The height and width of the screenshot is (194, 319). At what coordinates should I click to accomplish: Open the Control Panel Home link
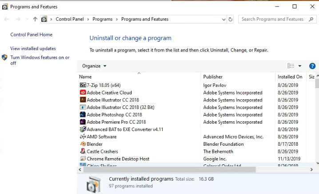tap(31, 35)
